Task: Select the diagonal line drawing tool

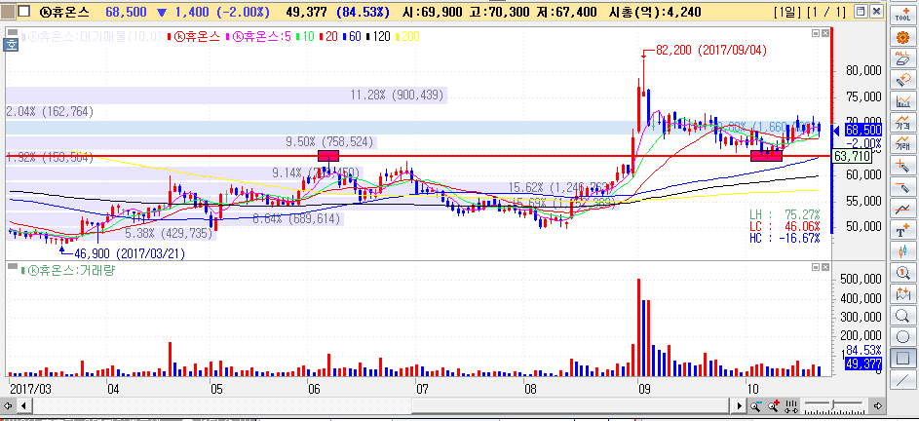Action: click(902, 379)
